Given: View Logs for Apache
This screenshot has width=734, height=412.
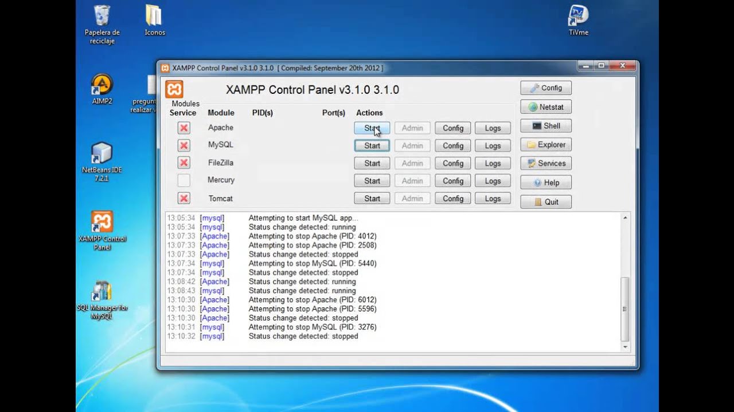Looking at the screenshot, I should [x=493, y=128].
